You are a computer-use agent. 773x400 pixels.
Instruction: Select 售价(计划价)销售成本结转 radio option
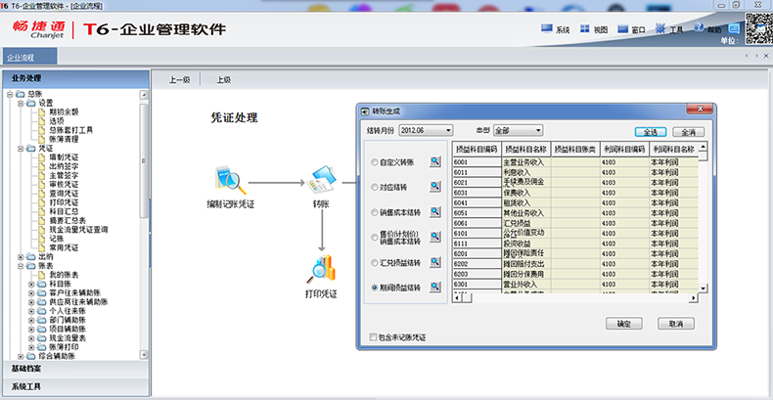tap(375, 238)
